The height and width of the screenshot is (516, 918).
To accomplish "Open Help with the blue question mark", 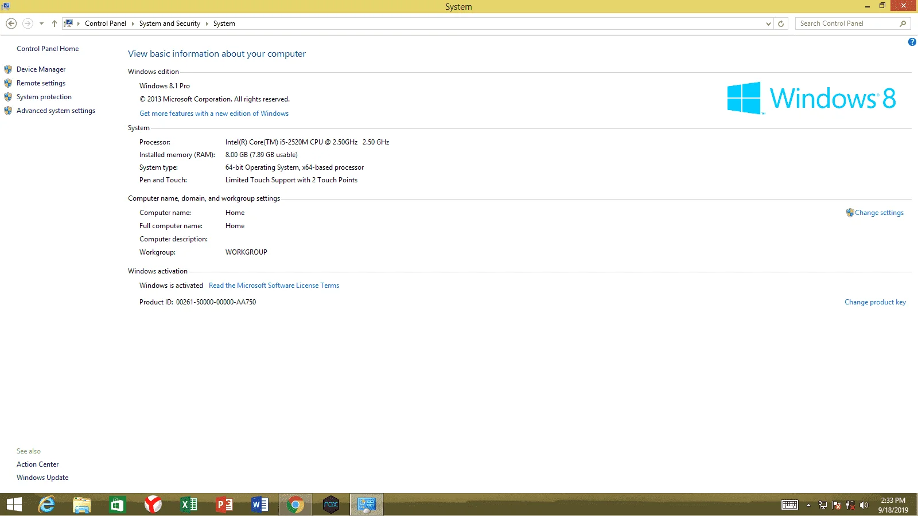I will pyautogui.click(x=912, y=42).
